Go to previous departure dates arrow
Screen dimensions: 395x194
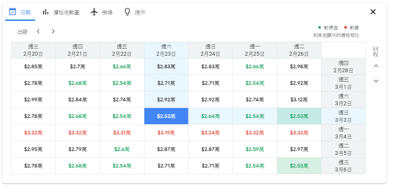38,31
